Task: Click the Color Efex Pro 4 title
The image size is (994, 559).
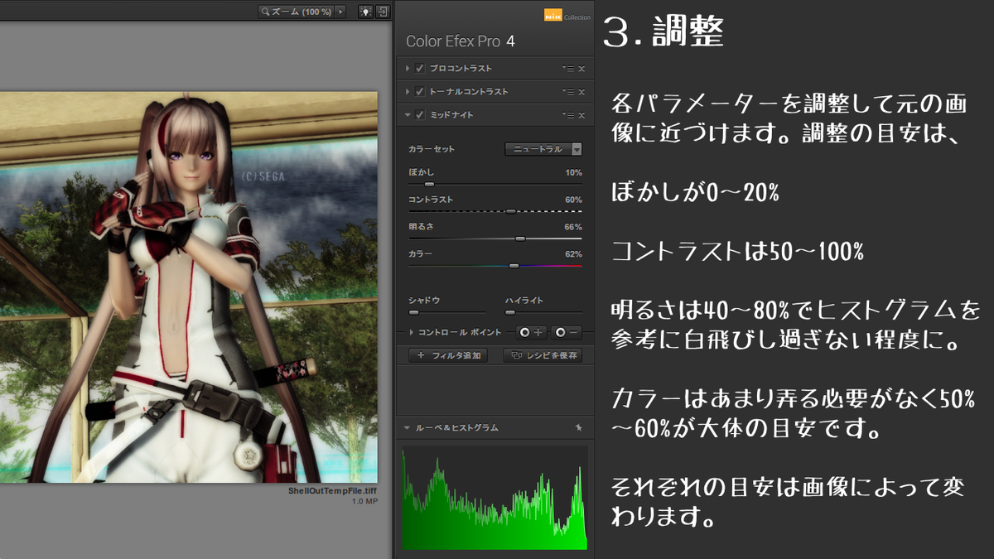Action: [x=460, y=41]
